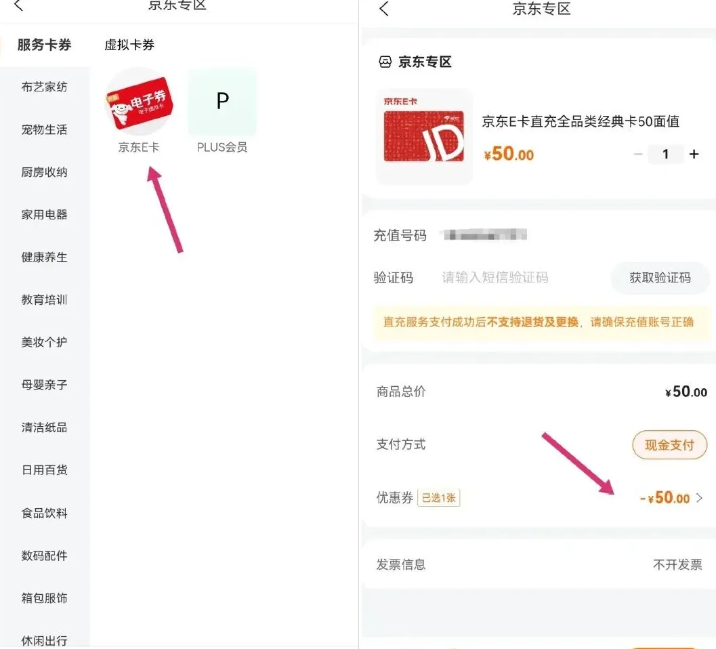Open the 京东E卡 JD product thumbnail
The width and height of the screenshot is (716, 649).
(424, 136)
